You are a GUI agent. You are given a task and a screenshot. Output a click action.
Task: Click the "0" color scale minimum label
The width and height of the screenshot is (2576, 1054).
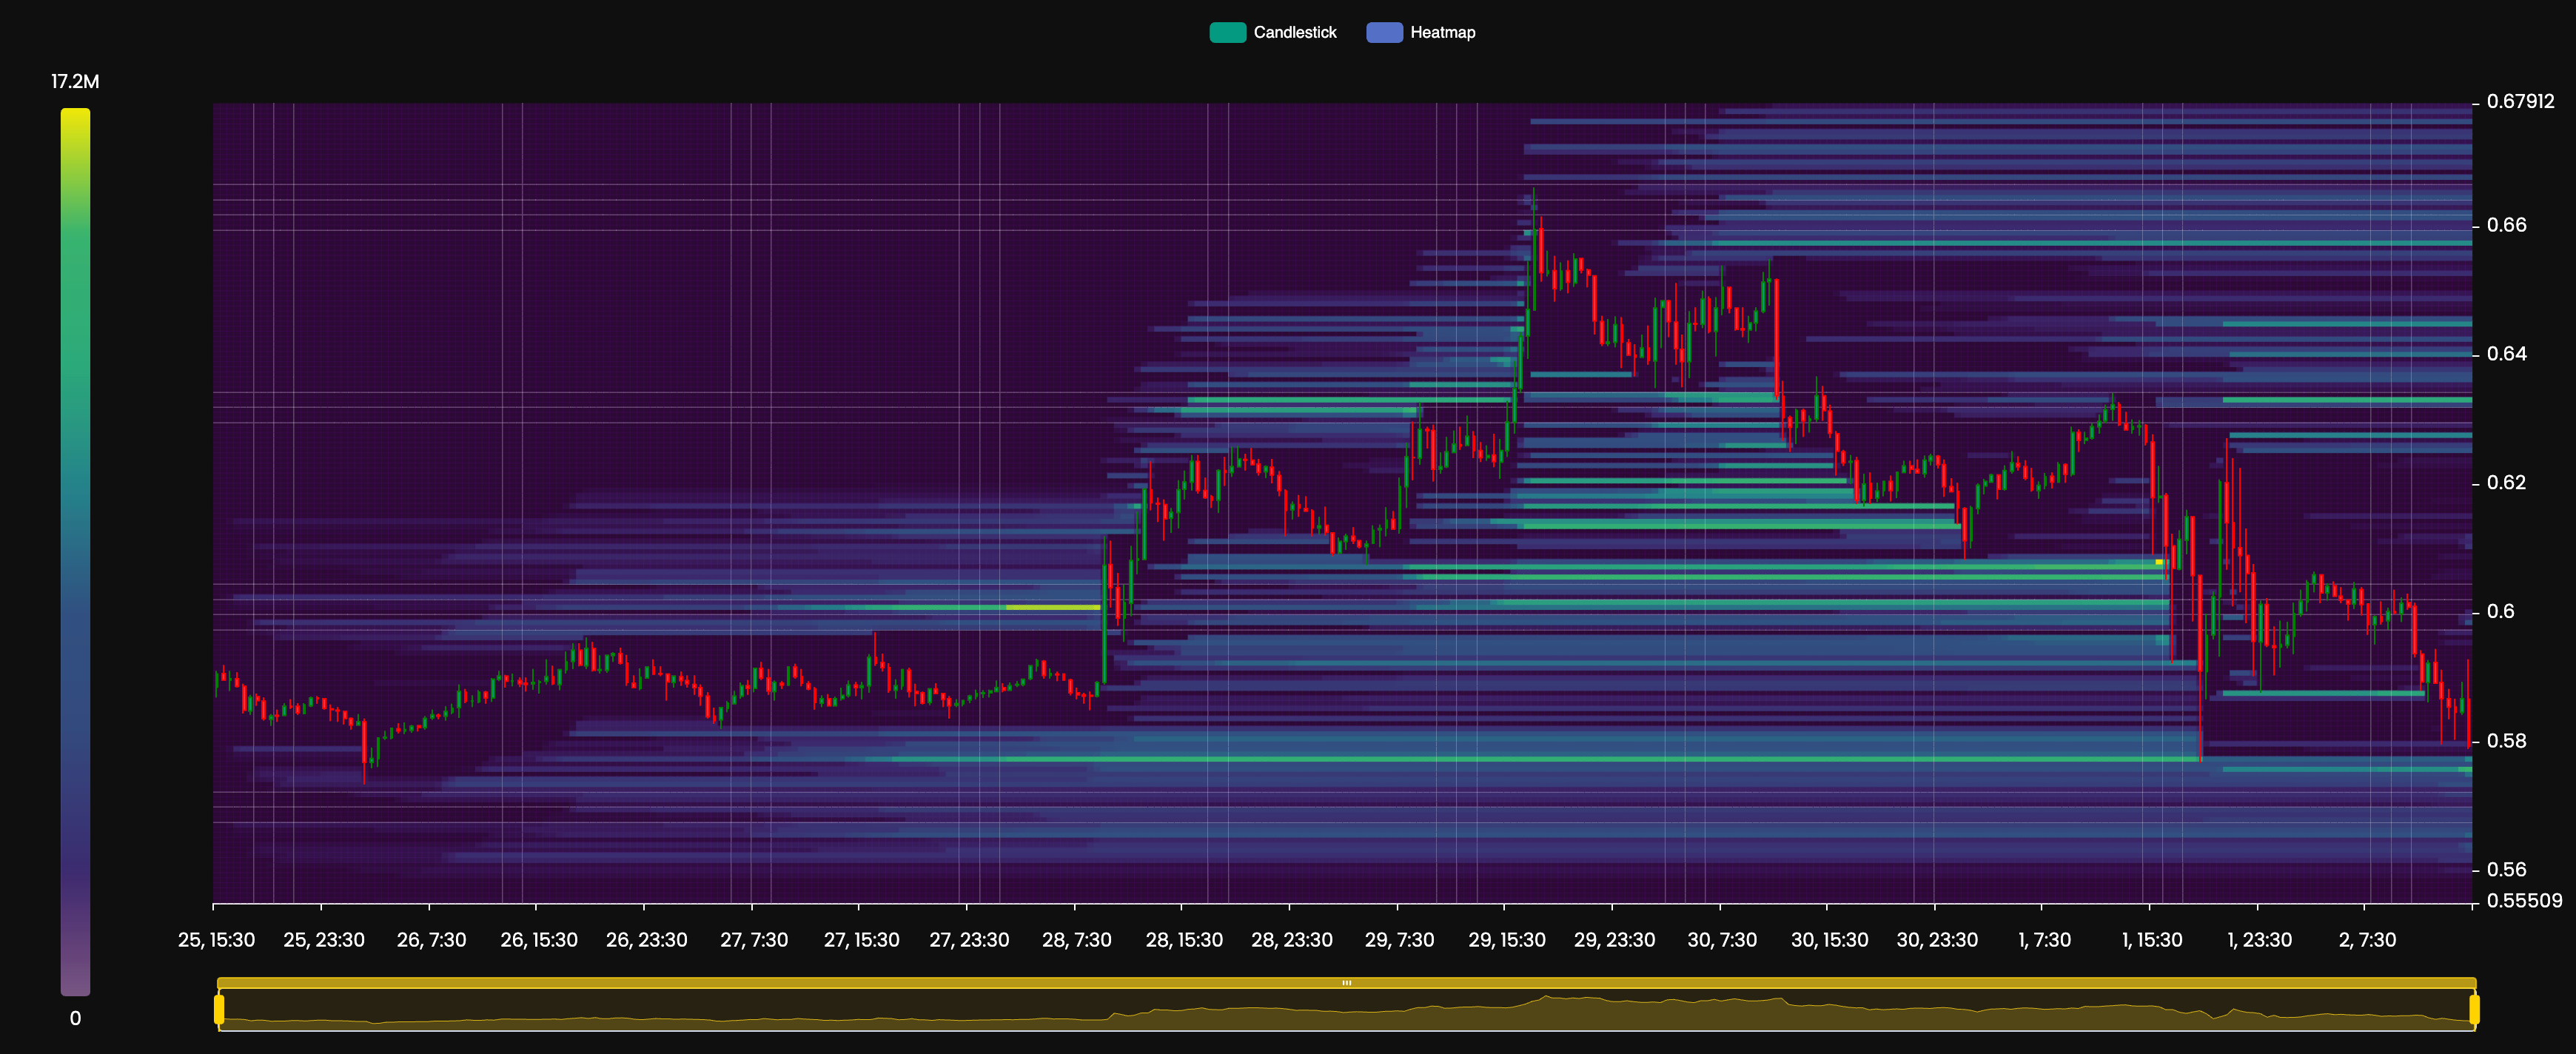75,1018
